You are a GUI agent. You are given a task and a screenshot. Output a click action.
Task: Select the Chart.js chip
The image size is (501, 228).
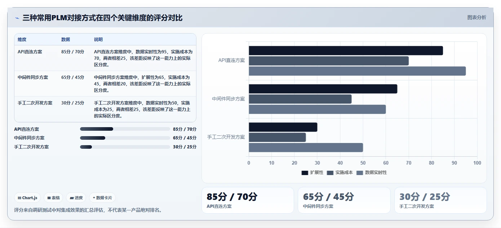27,198
